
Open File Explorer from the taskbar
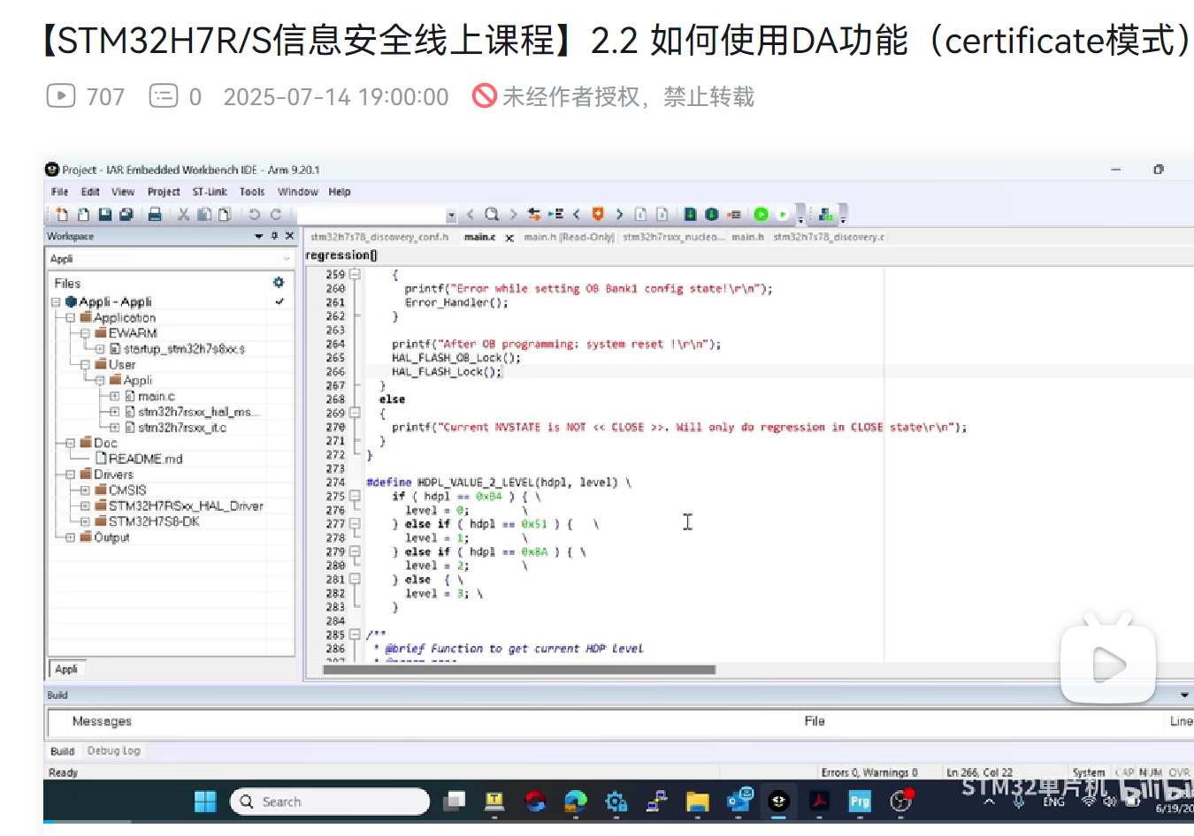tap(697, 802)
